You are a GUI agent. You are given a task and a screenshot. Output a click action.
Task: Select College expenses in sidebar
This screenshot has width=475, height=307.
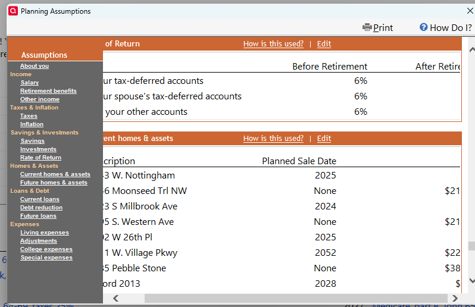coord(46,249)
